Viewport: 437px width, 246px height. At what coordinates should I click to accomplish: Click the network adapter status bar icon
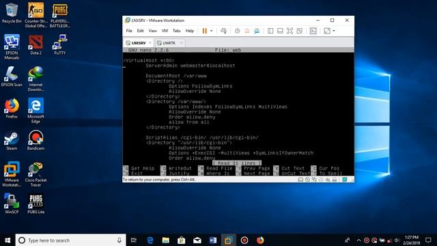314,180
